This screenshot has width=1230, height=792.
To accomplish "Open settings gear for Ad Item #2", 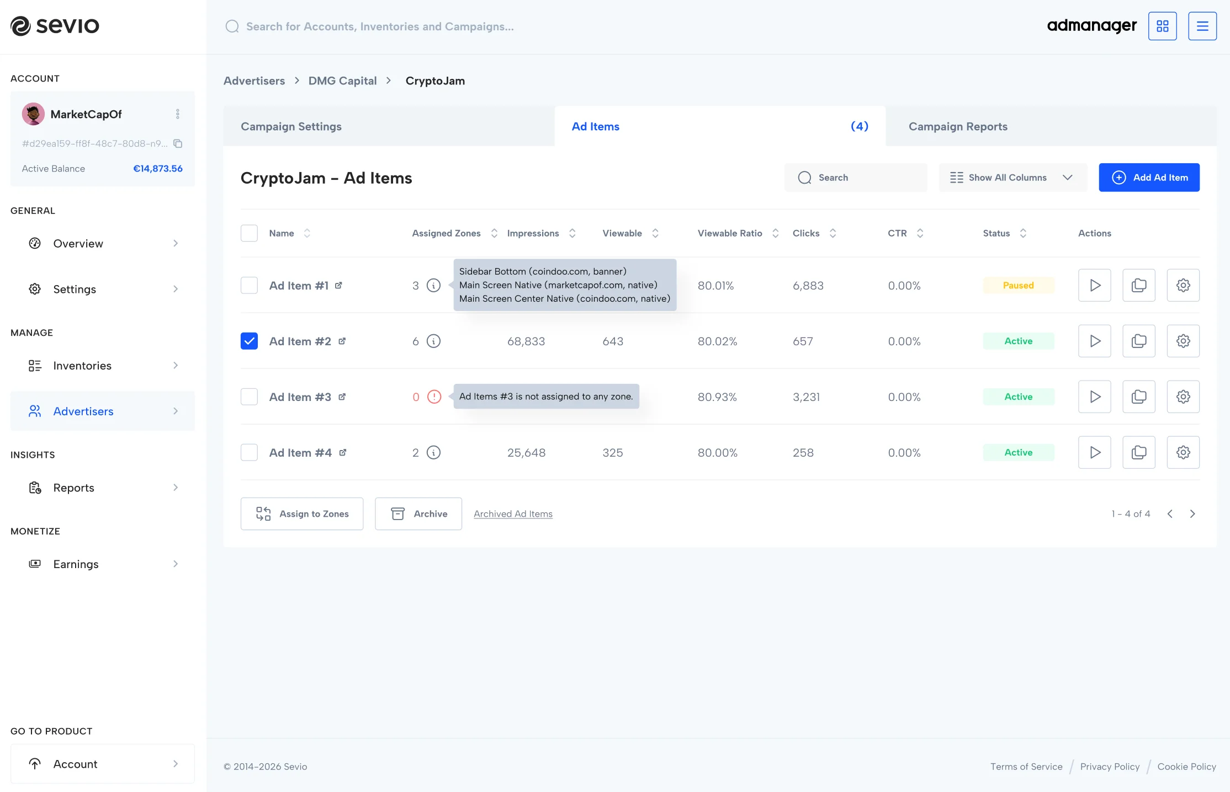I will click(1183, 341).
